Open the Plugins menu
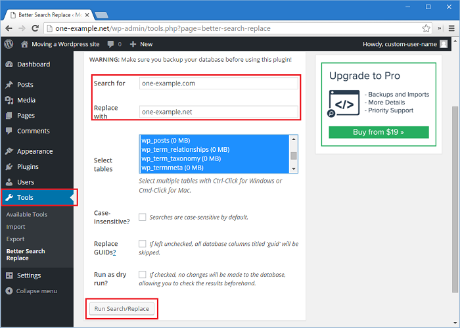The height and width of the screenshot is (328, 460). point(37,167)
